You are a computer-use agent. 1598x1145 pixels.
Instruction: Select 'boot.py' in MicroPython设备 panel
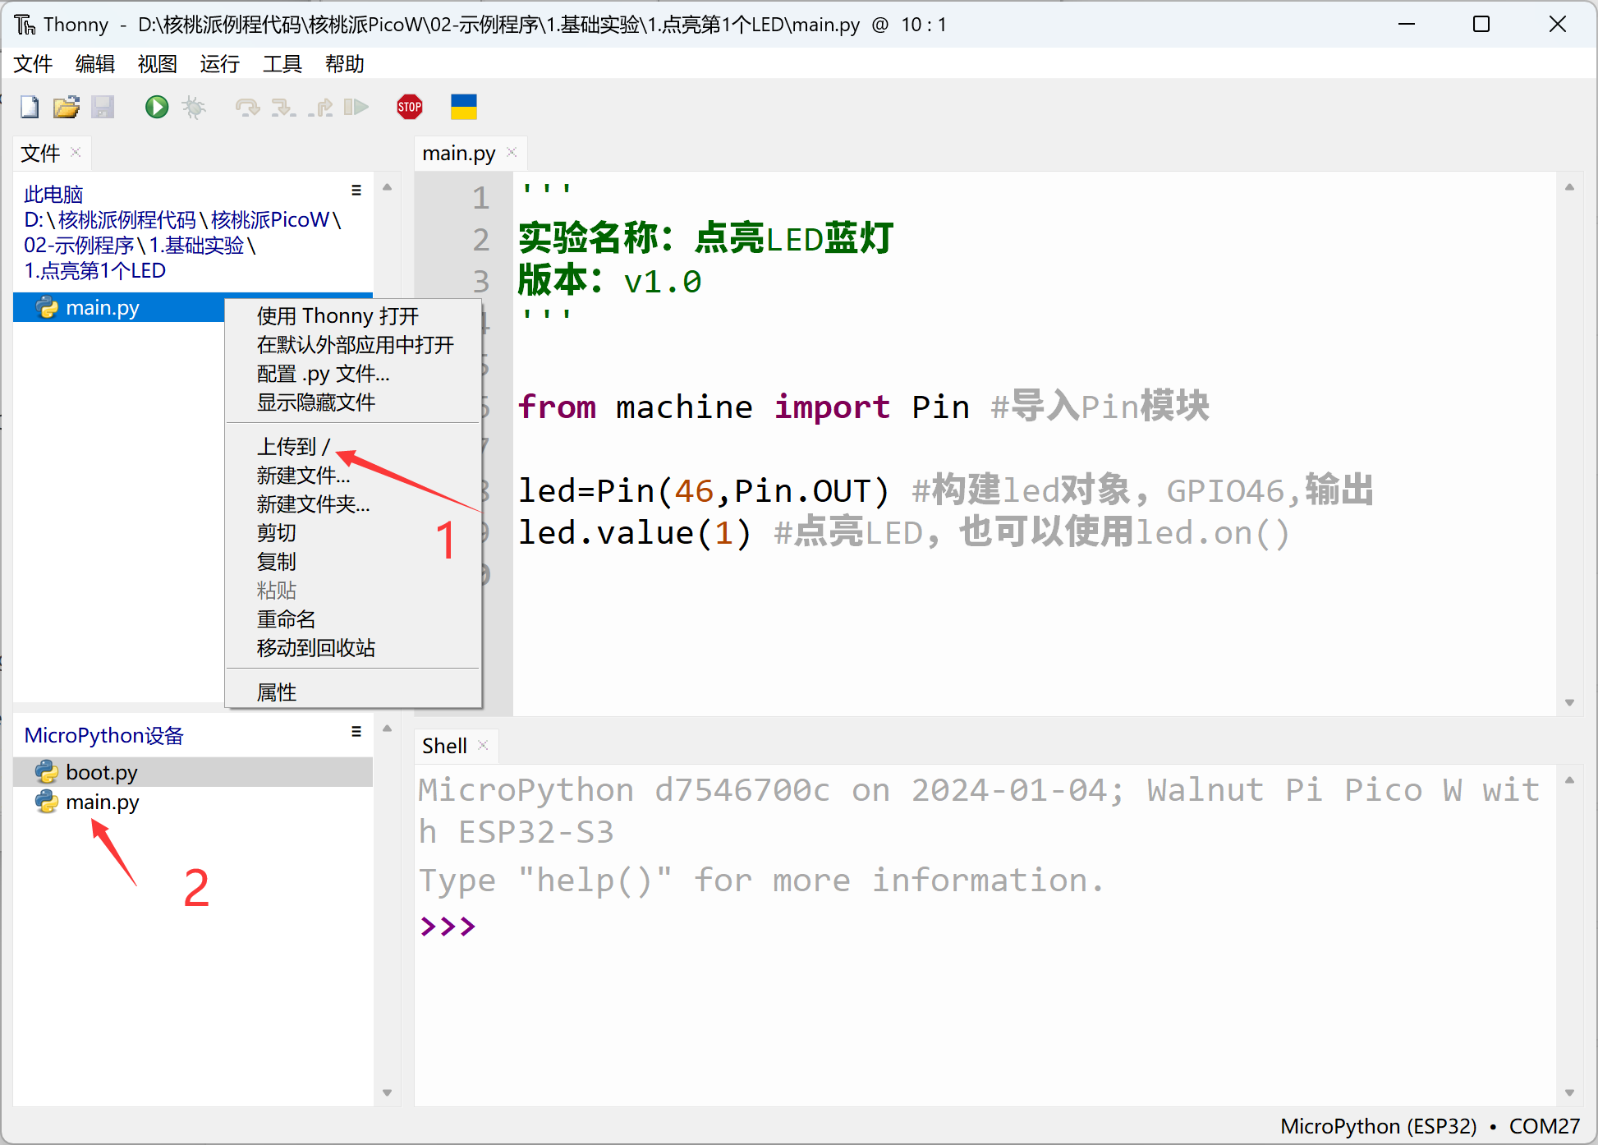click(103, 770)
